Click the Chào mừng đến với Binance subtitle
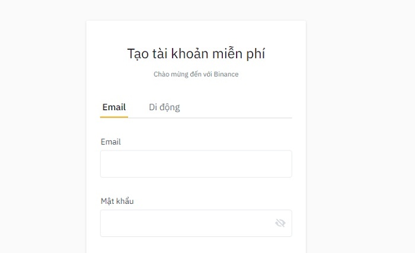Image resolution: width=415 pixels, height=253 pixels. [x=196, y=74]
